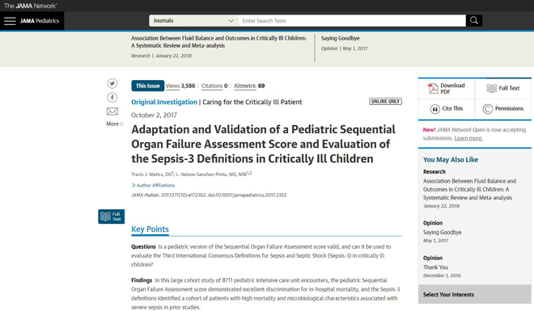
Task: View the Altmetric score details
Action: 249,86
